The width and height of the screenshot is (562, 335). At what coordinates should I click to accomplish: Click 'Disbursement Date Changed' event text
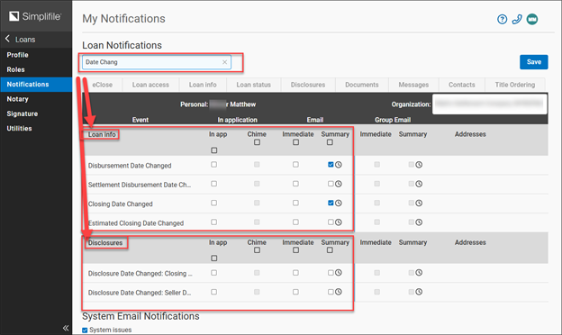click(130, 166)
